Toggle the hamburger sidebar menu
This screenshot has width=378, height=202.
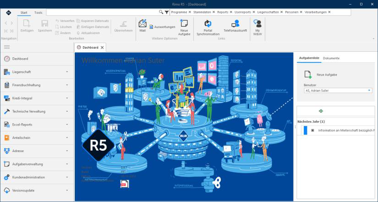[7, 47]
